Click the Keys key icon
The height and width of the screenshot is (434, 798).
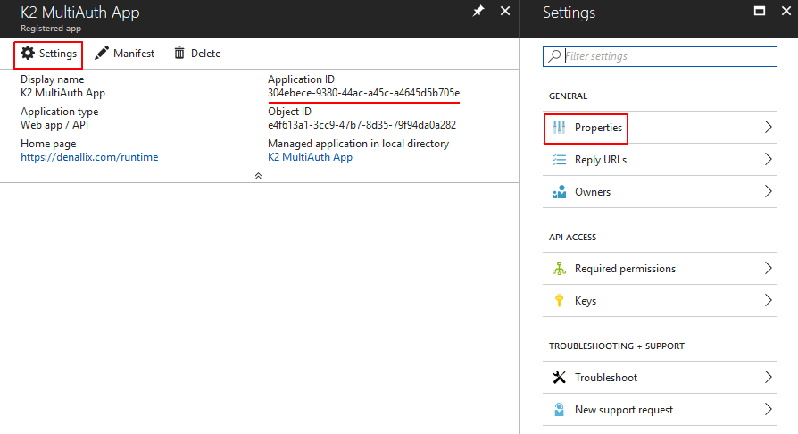[560, 301]
